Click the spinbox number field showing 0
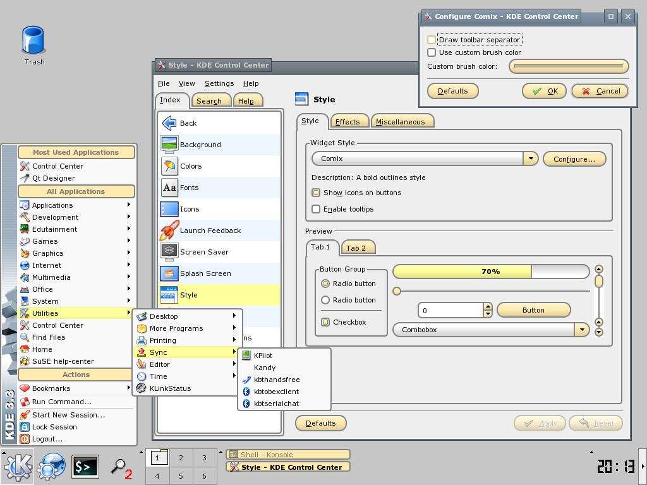647x485 pixels. [450, 311]
